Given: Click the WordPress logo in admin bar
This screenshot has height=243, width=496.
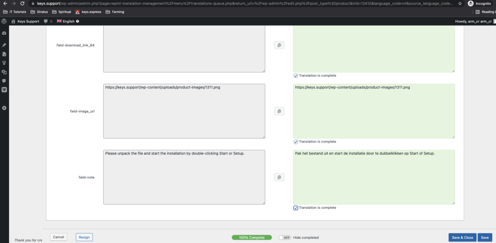Looking at the screenshot, I should click(x=4, y=21).
